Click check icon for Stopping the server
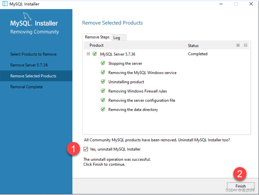 pos(103,63)
